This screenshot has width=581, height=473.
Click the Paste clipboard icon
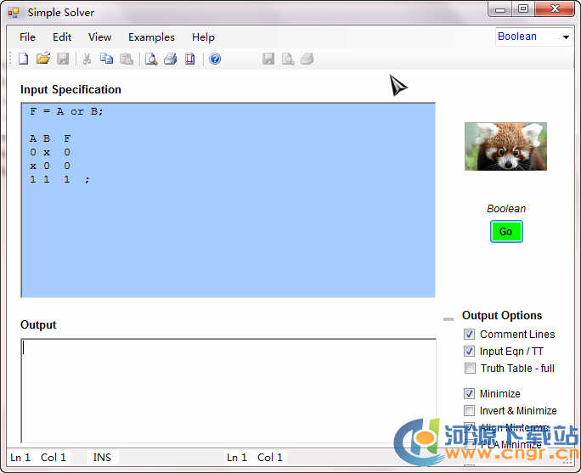[127, 59]
